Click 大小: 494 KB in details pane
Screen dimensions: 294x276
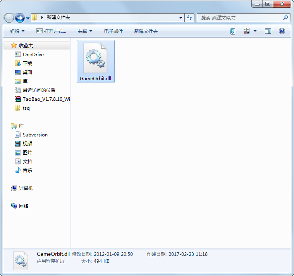pos(95,261)
